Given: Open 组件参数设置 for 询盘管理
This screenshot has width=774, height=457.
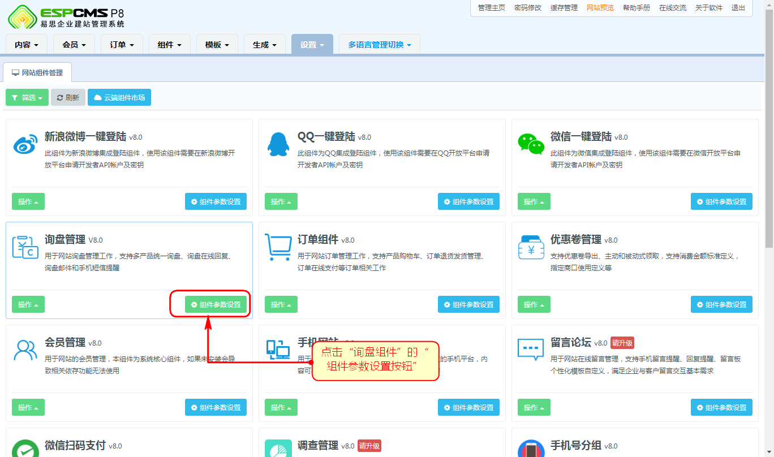Looking at the screenshot, I should [x=216, y=304].
